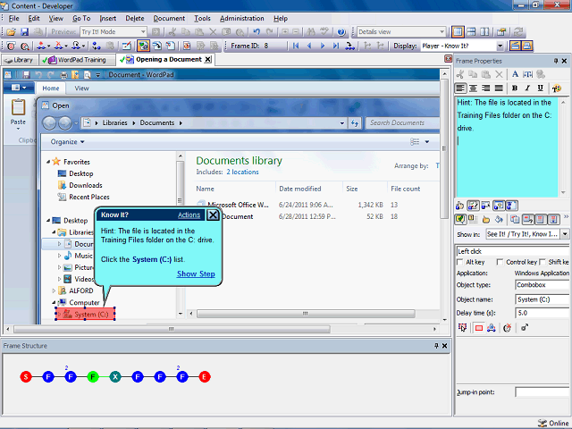
Task: Click the Actions link in the bubble
Action: pyautogui.click(x=189, y=215)
